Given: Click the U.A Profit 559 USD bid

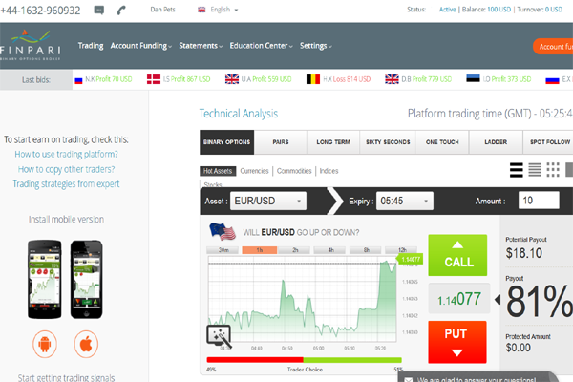Looking at the screenshot, I should tap(259, 79).
